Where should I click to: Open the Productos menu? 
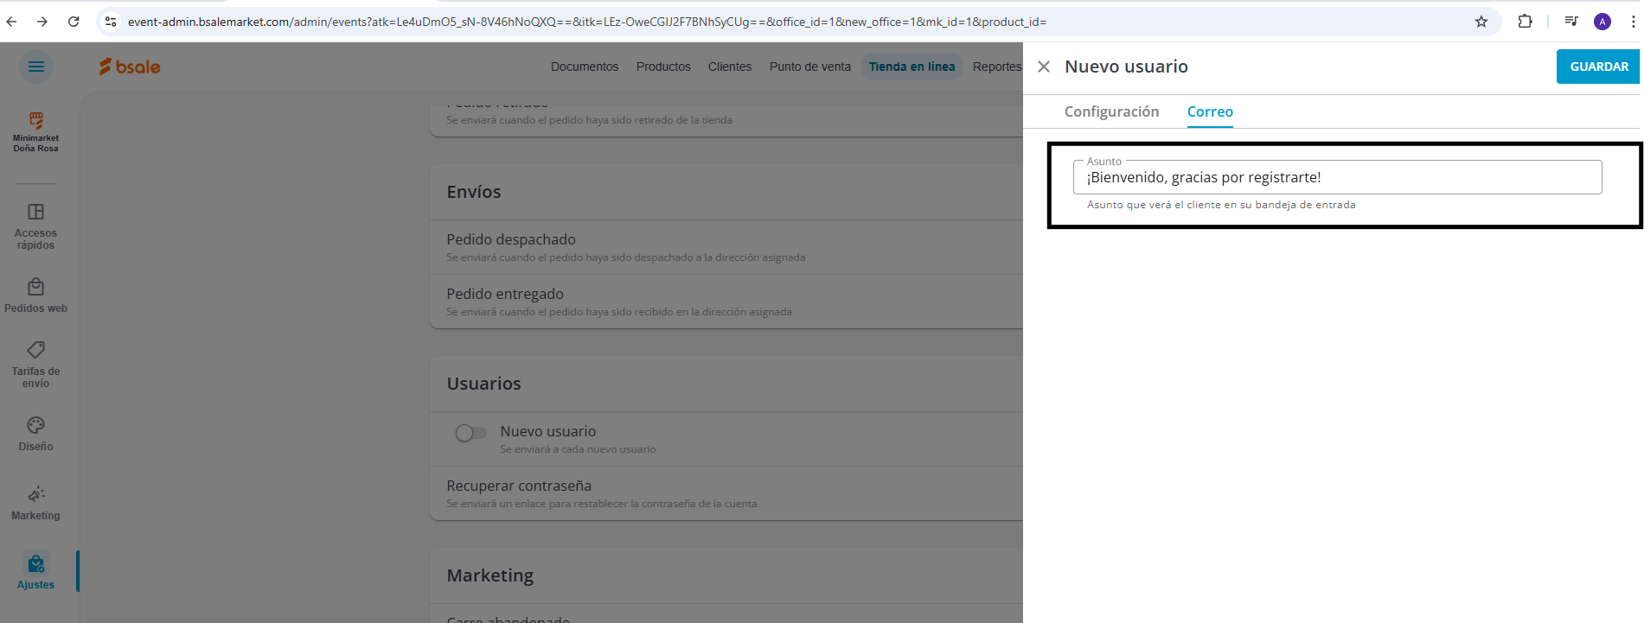(663, 67)
